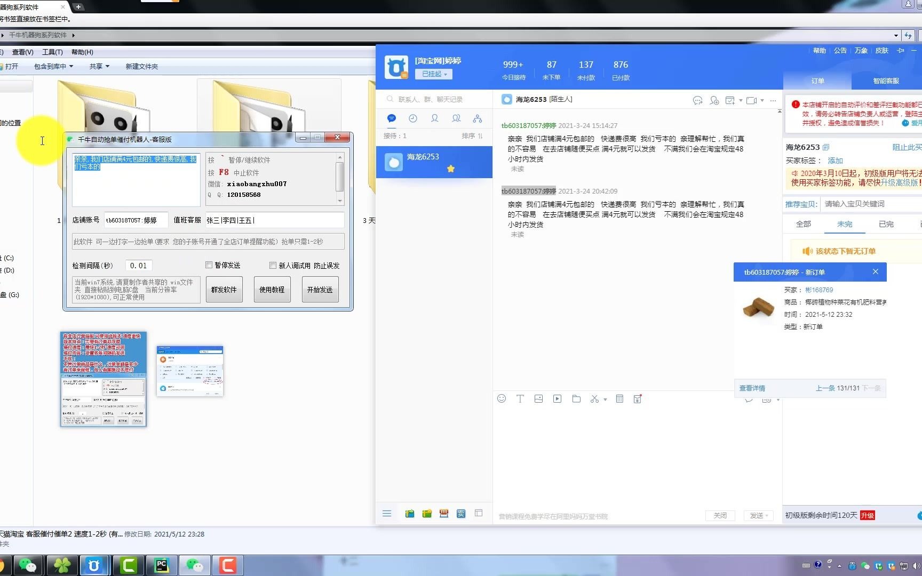The image size is (922, 576).
Task: Expand the Explorer address bar history dropdown
Action: 895,35
